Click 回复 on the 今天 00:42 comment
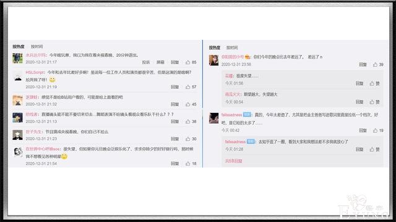 pyautogui.click(x=363, y=130)
